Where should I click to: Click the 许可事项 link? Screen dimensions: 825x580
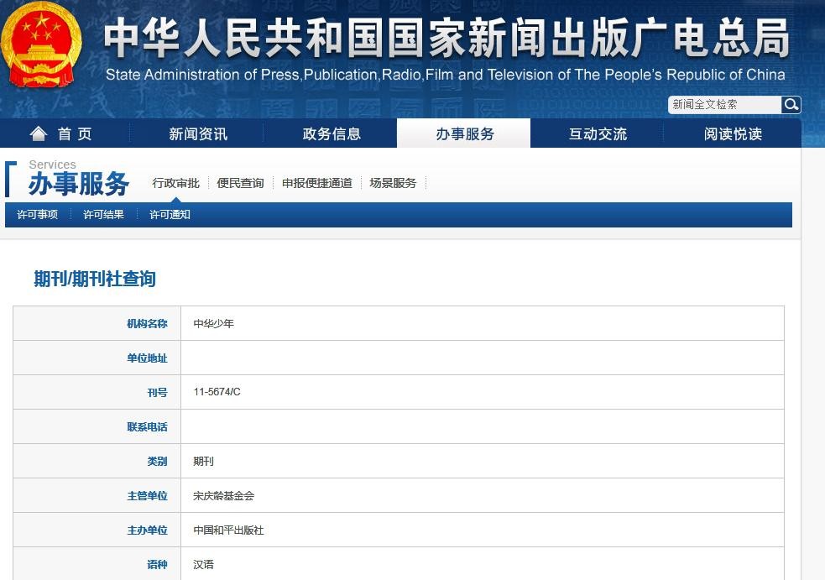[x=38, y=215]
